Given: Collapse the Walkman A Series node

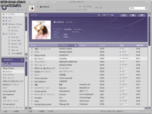Looking at the screenshot, I should pos(4,24).
